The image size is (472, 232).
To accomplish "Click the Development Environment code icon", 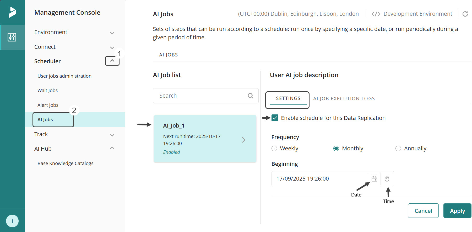I will (376, 14).
